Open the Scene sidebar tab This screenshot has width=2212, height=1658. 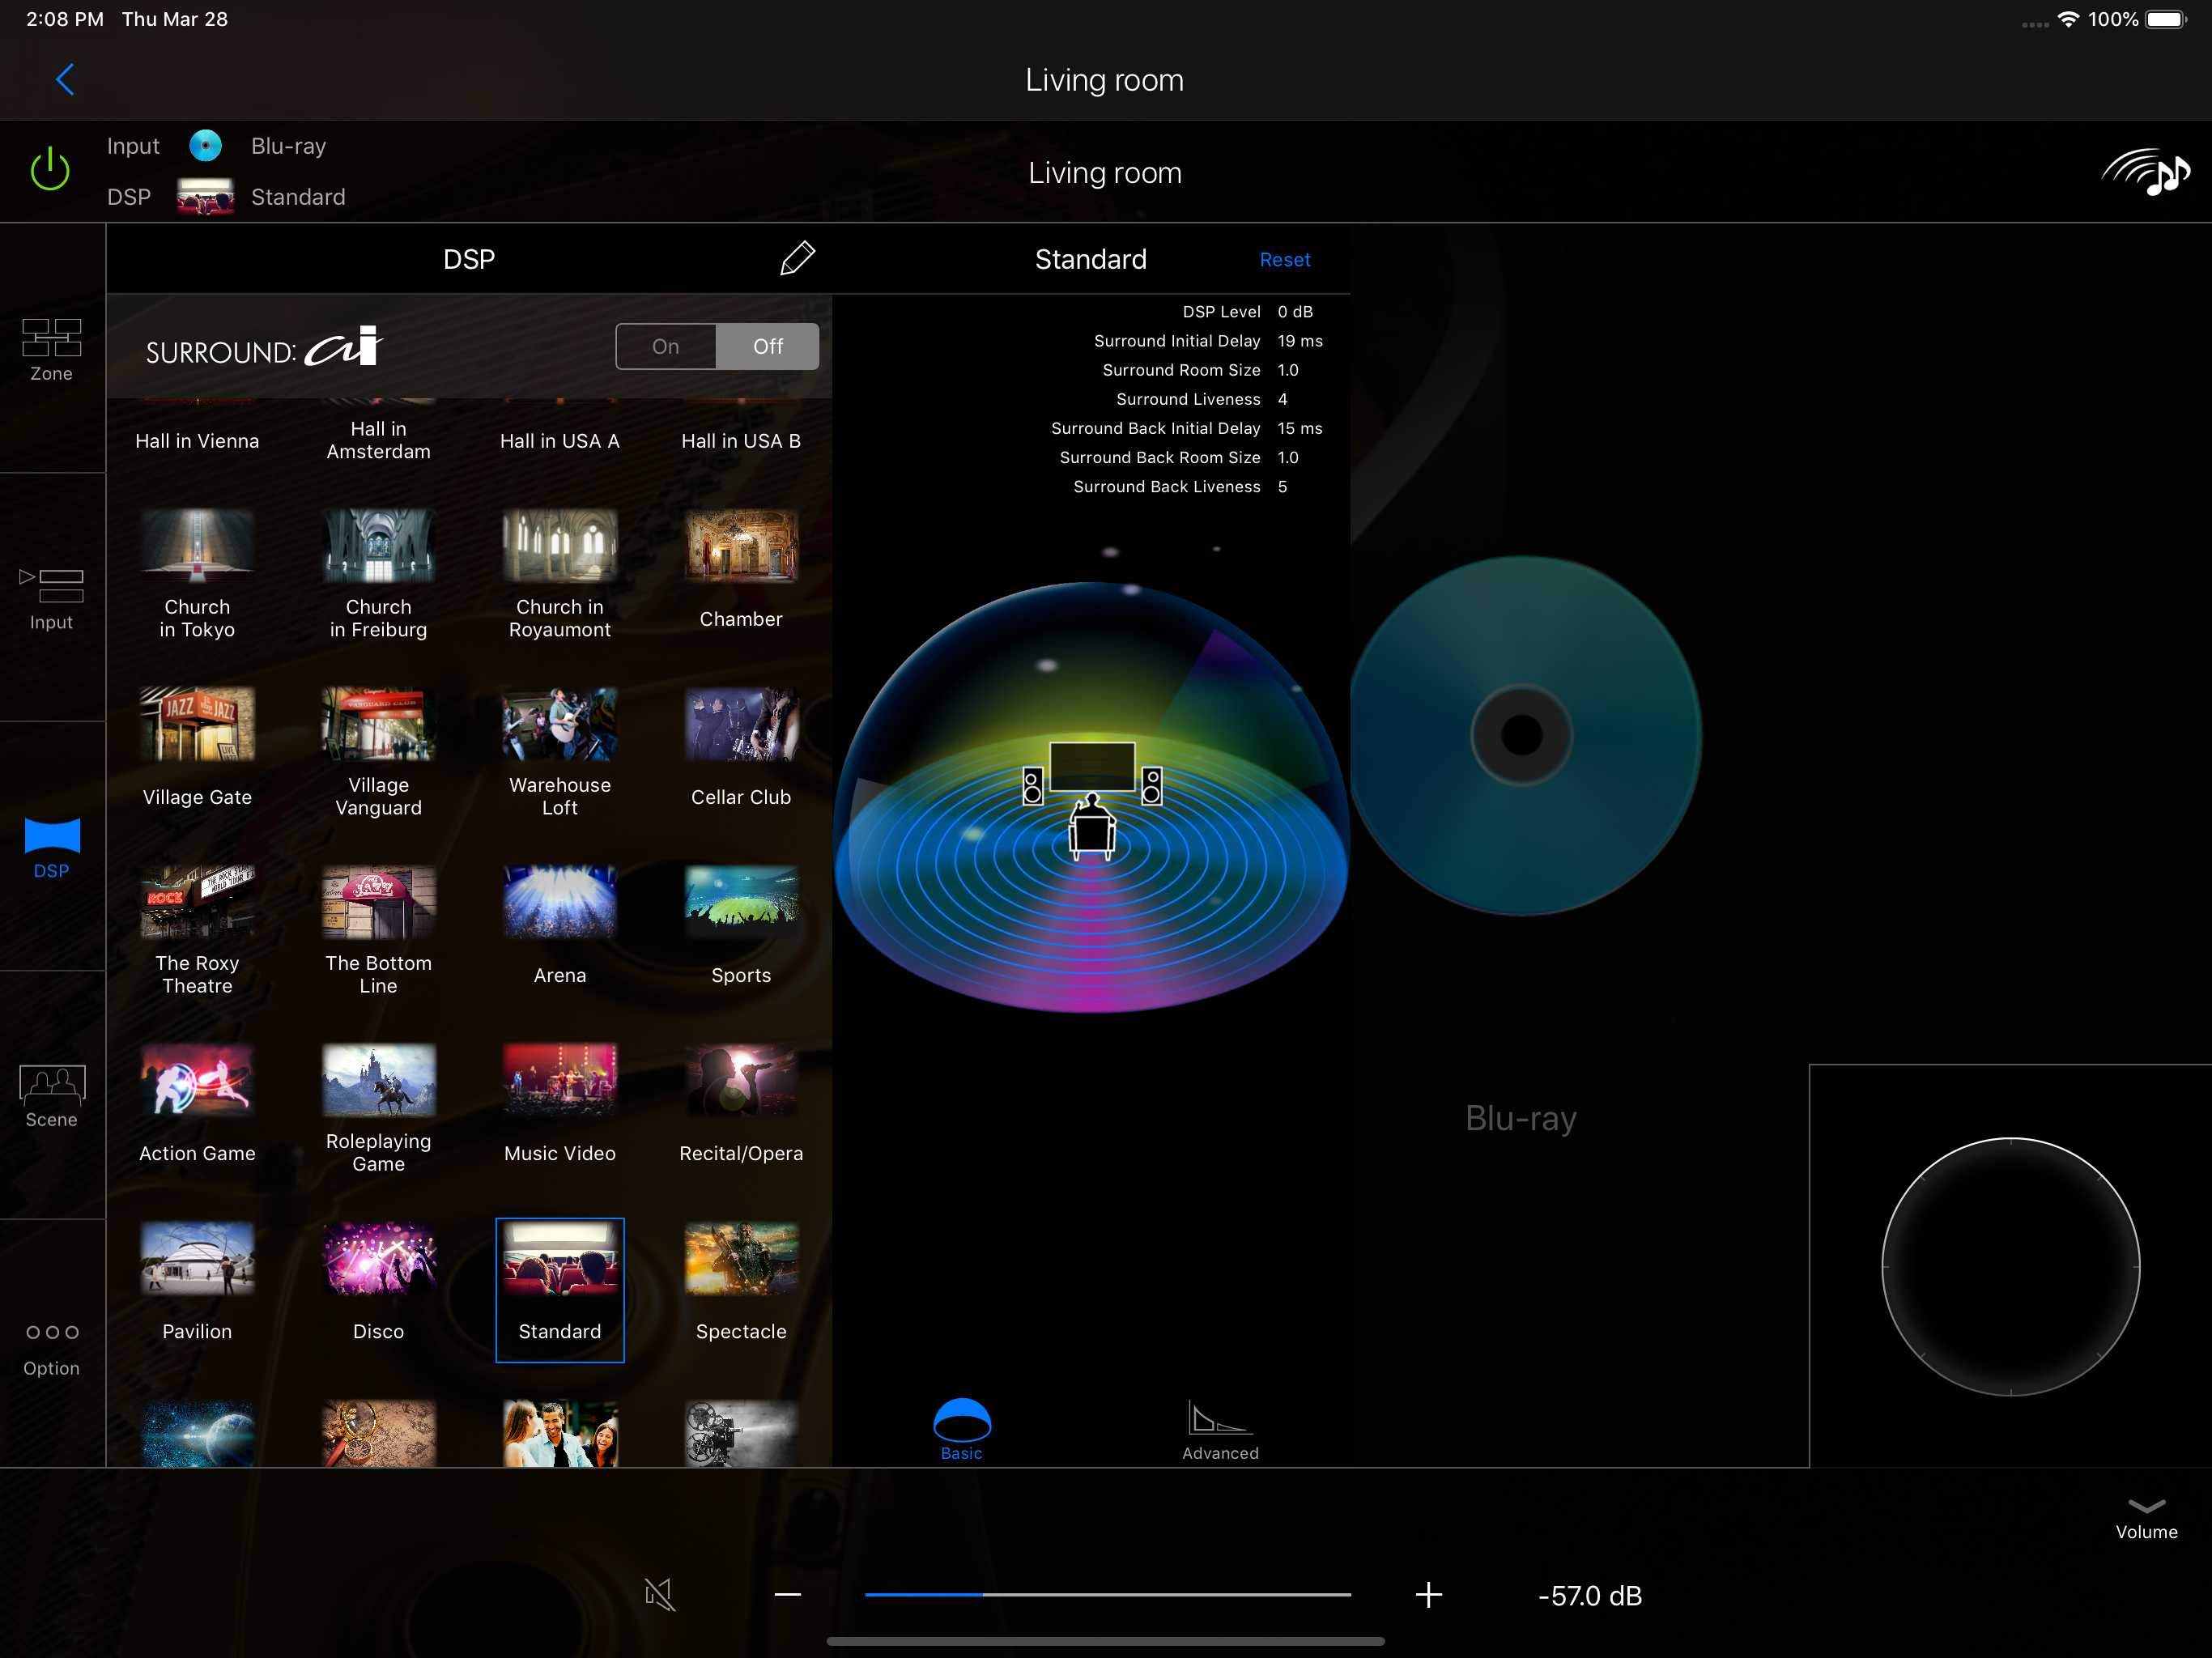click(x=52, y=1097)
